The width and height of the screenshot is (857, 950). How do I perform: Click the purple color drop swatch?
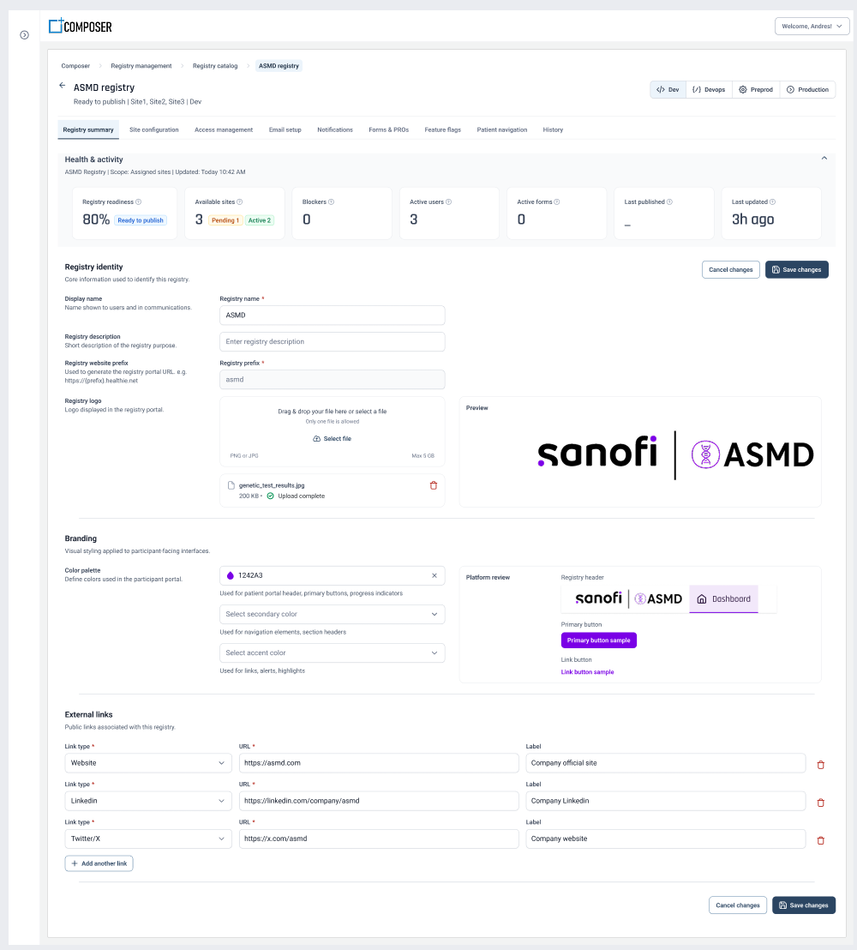tap(231, 575)
